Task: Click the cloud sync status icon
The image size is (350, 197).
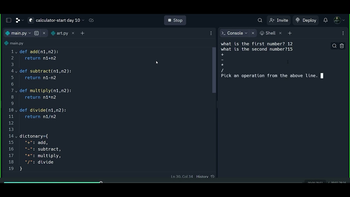Action: pyautogui.click(x=91, y=20)
